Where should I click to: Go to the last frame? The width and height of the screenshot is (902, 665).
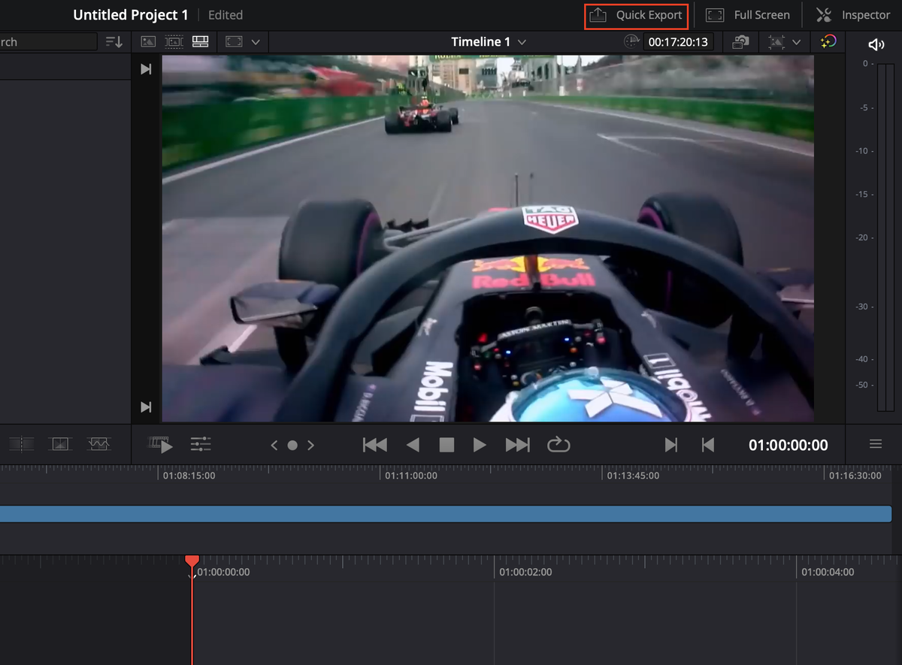click(517, 445)
